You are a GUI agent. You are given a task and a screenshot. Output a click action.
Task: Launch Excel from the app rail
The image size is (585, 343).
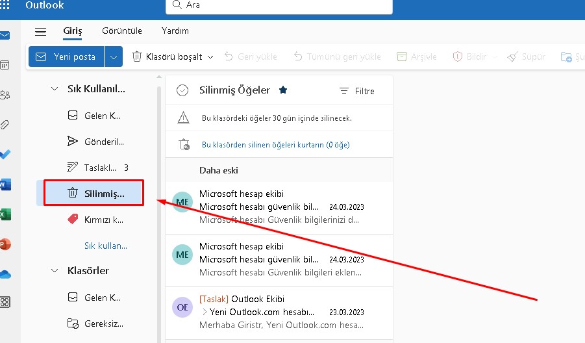[5, 214]
